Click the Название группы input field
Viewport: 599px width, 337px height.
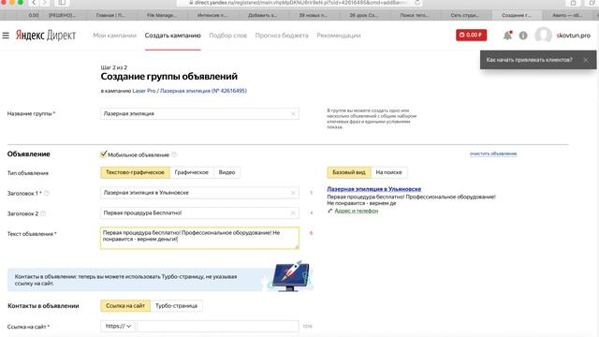[x=199, y=114]
